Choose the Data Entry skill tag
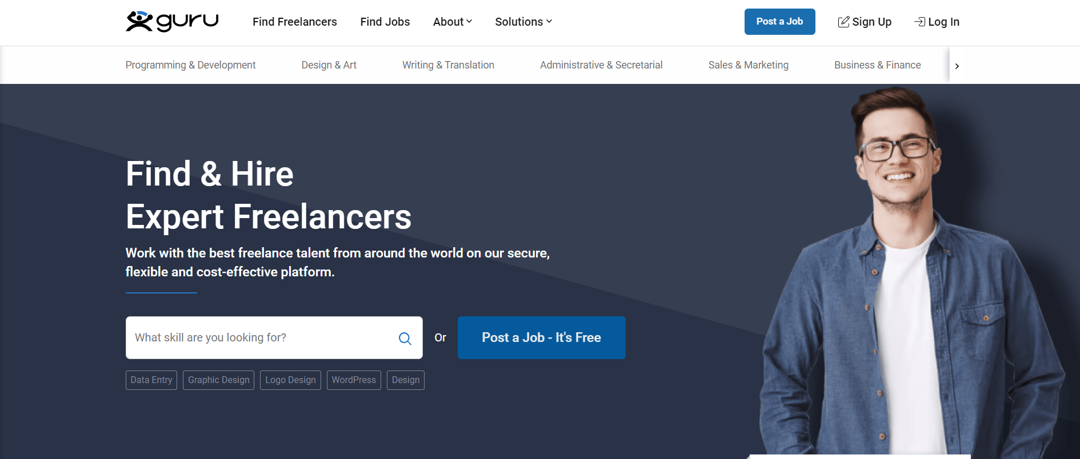1080x459 pixels. (x=151, y=380)
